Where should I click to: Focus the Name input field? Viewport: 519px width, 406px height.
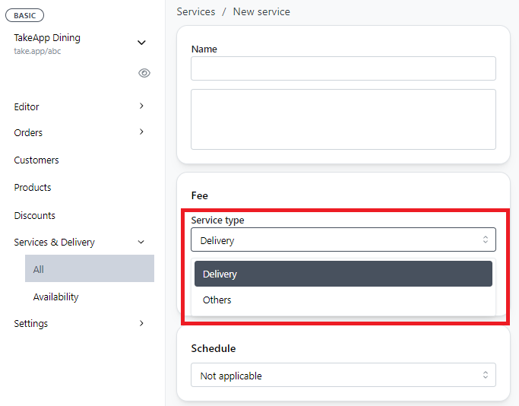[x=343, y=68]
